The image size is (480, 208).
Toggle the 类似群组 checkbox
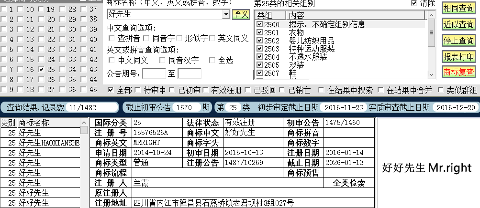441,90
